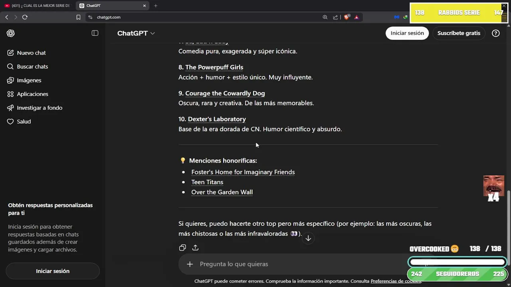Click the Iniciar sesión button in header
The width and height of the screenshot is (511, 287).
coord(407,33)
